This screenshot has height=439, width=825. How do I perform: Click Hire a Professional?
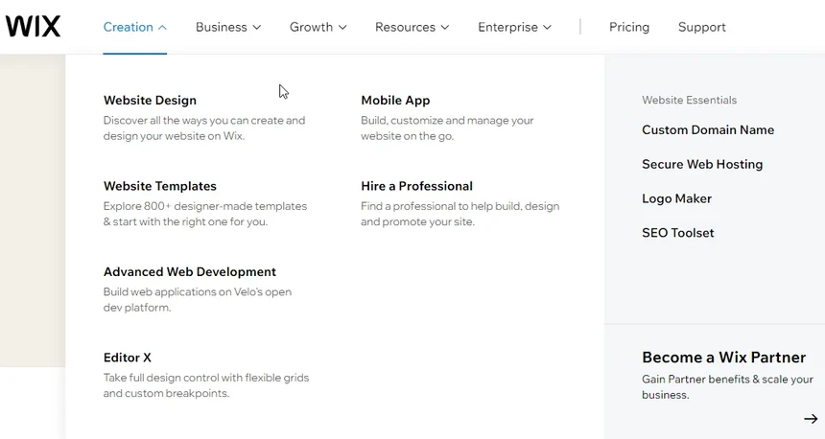tap(416, 186)
